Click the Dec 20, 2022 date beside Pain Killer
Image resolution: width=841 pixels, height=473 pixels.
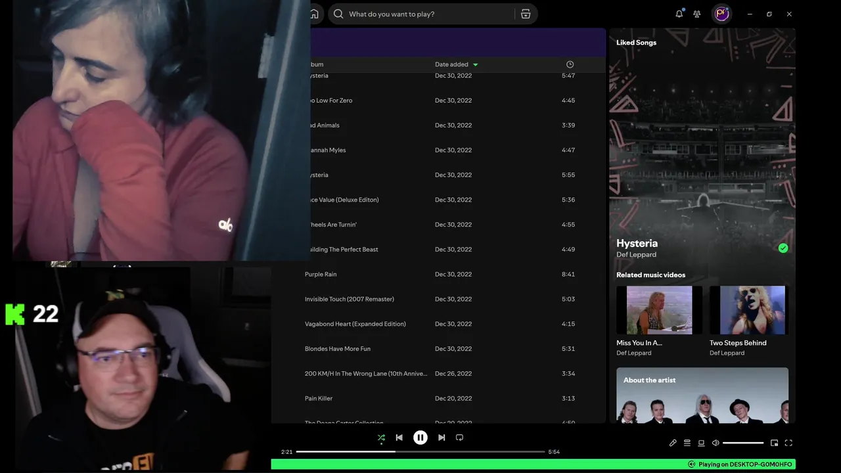[453, 399]
